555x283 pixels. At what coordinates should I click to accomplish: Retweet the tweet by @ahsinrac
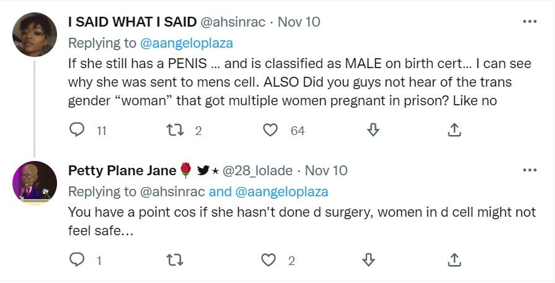point(175,130)
